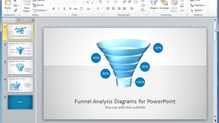Click the Columns icon in Paragraph group

[x=131, y=9]
